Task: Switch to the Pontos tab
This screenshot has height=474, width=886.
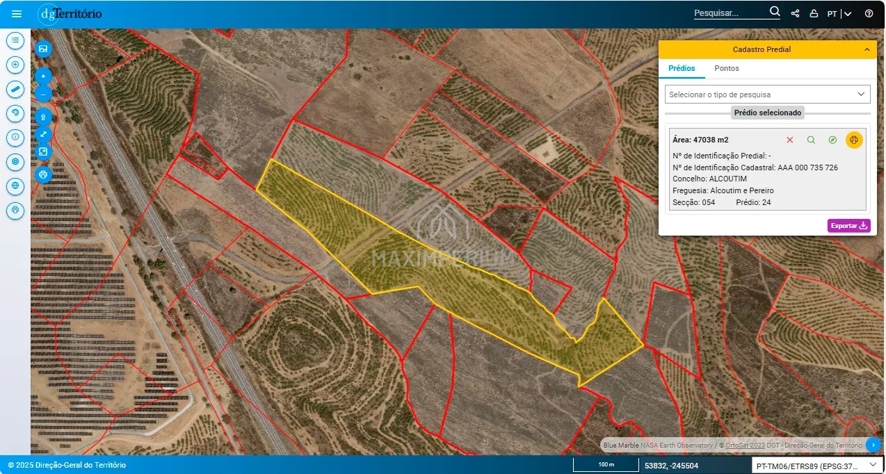Action: point(727,69)
